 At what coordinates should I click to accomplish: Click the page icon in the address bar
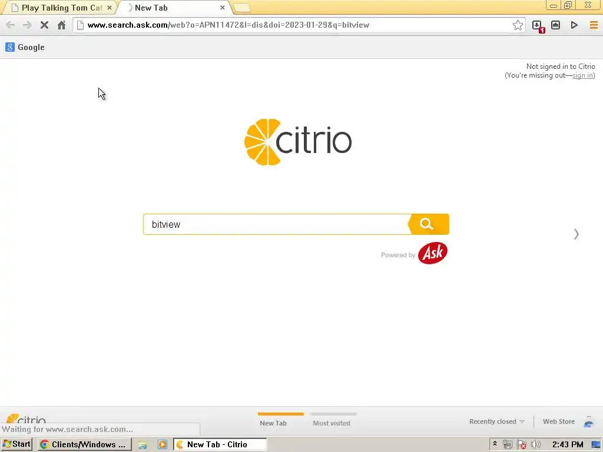click(80, 25)
